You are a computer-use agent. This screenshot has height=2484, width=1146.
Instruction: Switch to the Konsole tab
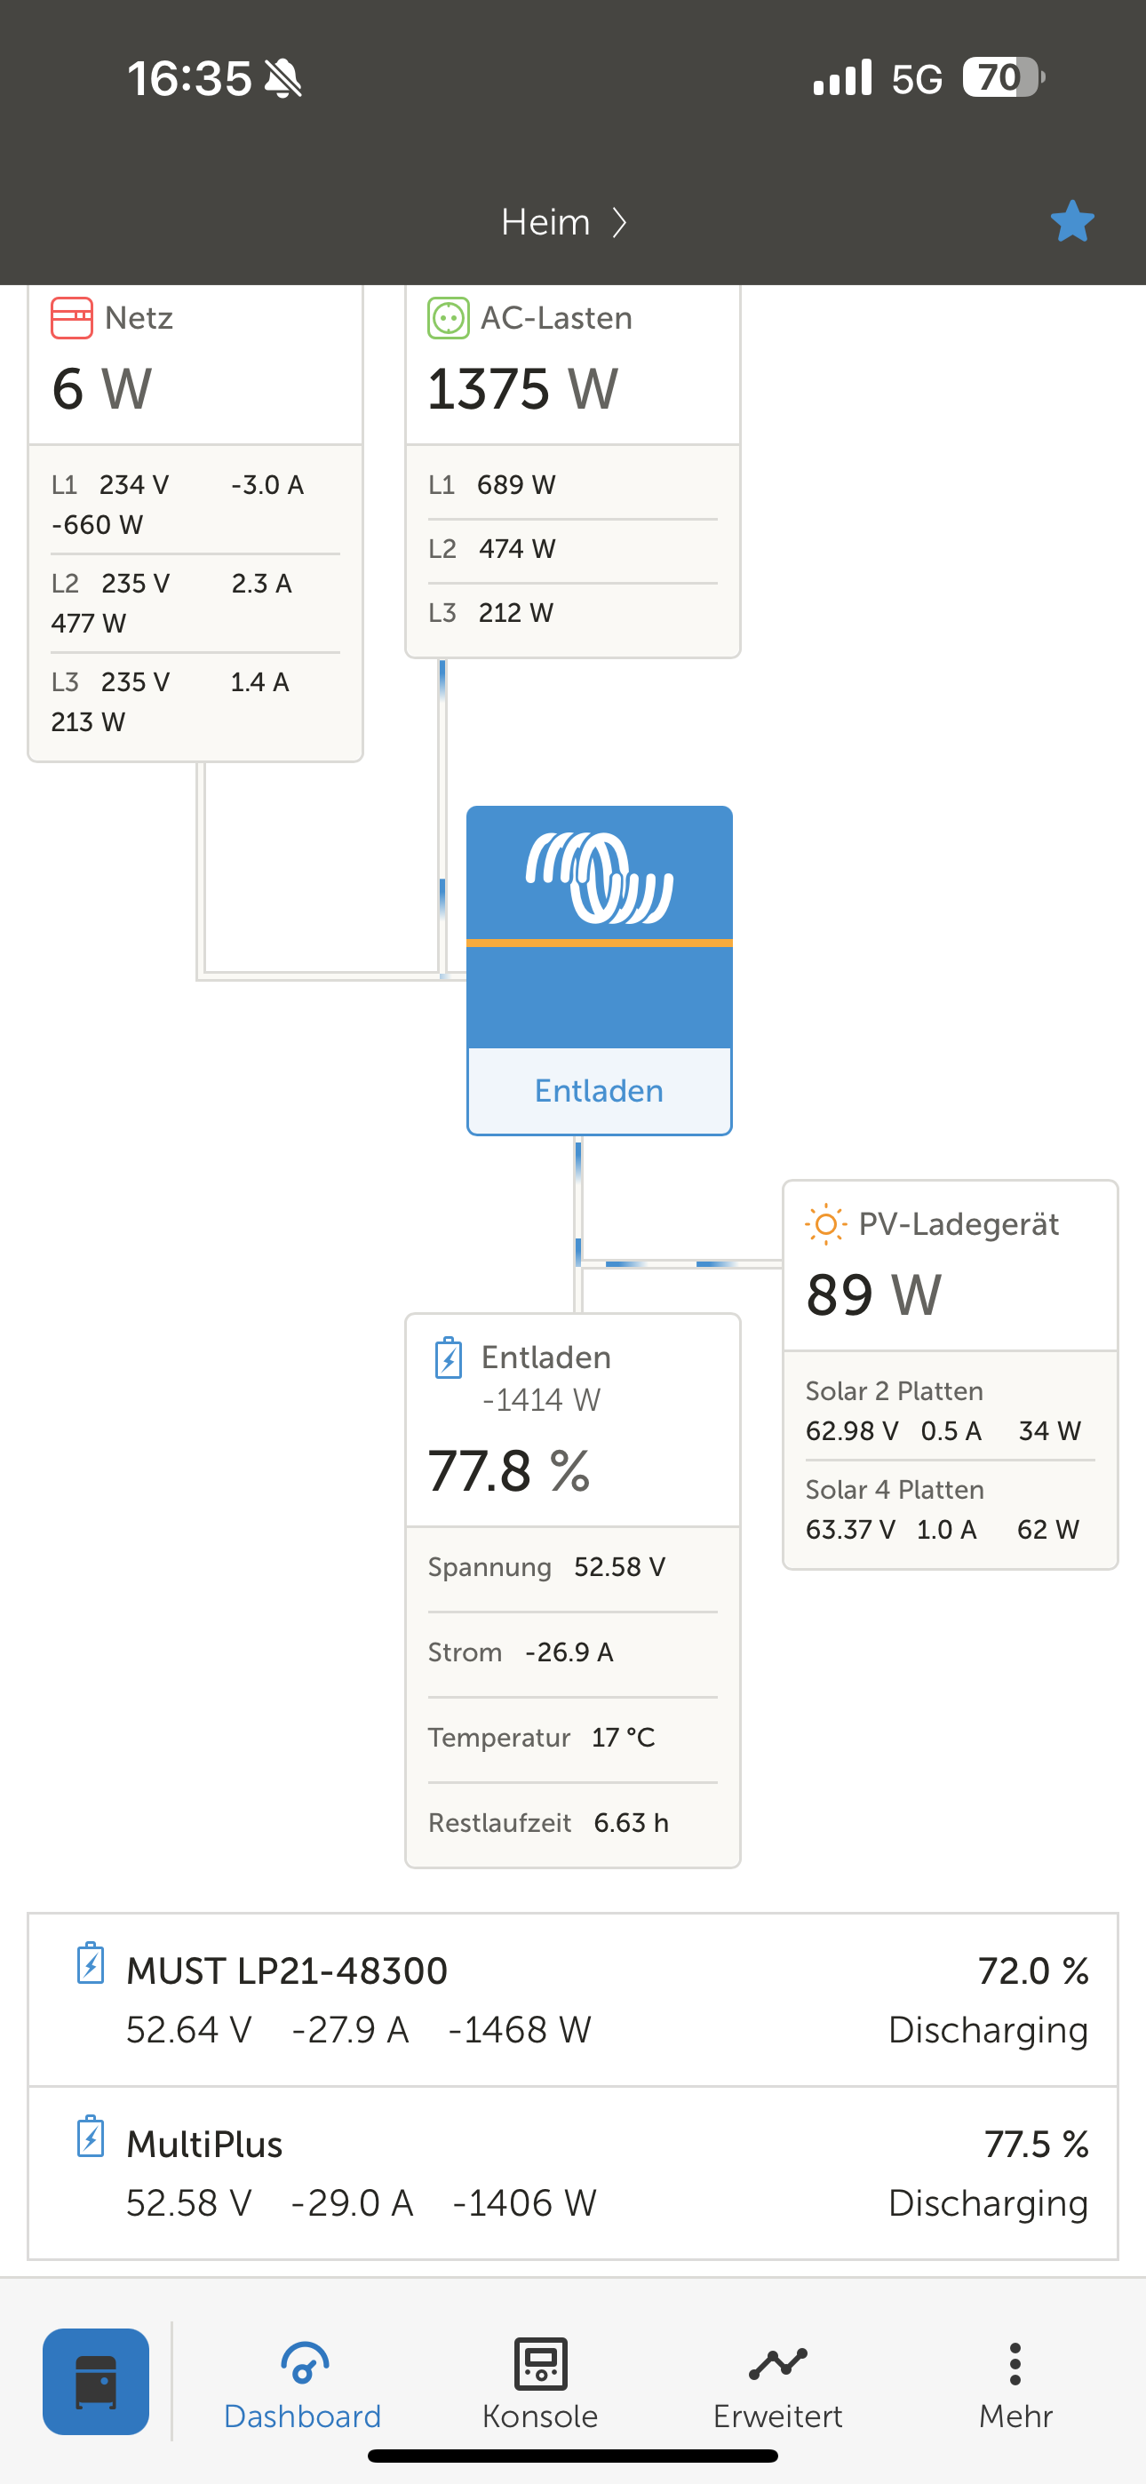[540, 2384]
